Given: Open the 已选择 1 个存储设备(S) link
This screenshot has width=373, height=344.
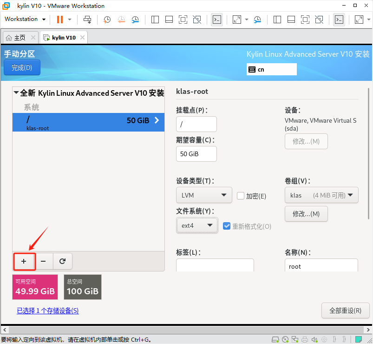Looking at the screenshot, I should pos(47,311).
